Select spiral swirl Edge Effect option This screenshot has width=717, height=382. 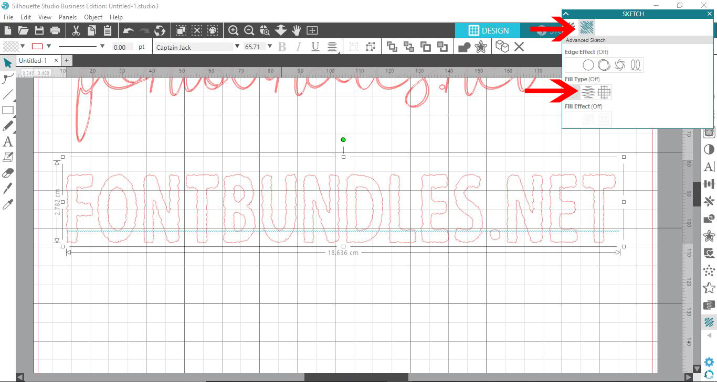(x=620, y=65)
